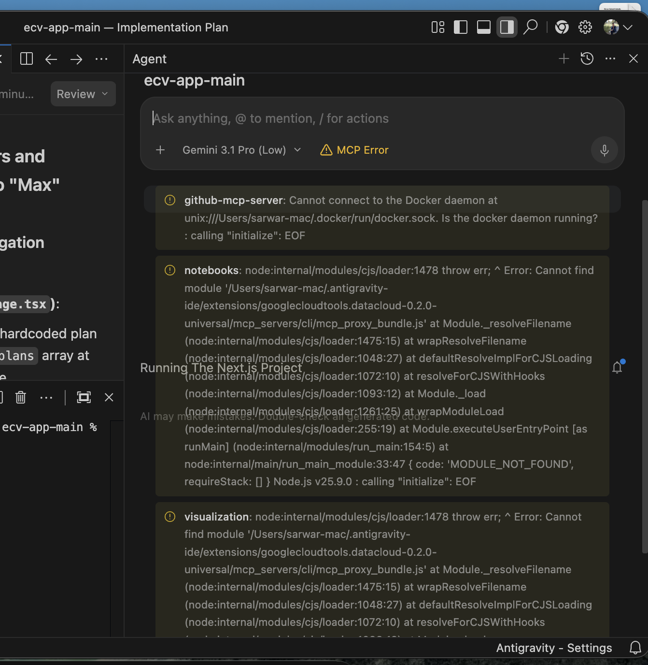Click the MCP Error warning
The width and height of the screenshot is (648, 665).
[354, 150]
